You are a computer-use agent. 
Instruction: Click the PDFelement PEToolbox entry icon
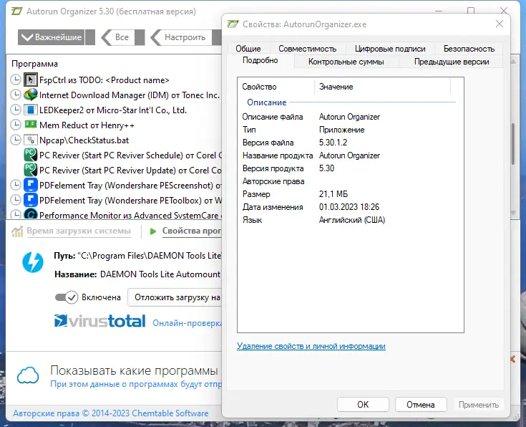(x=31, y=200)
